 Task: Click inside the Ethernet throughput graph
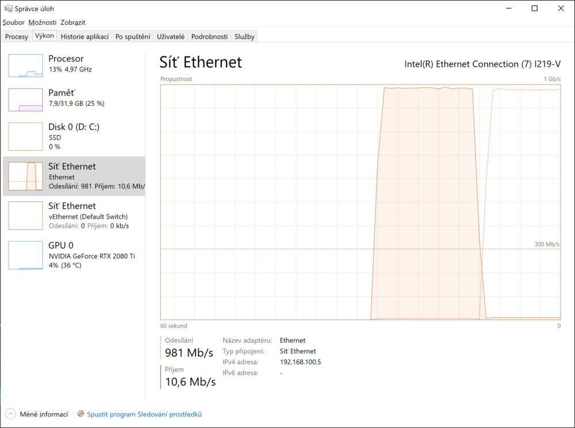tap(361, 202)
